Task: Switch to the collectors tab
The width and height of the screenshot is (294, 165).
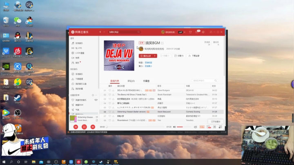Action: pyautogui.click(x=146, y=81)
